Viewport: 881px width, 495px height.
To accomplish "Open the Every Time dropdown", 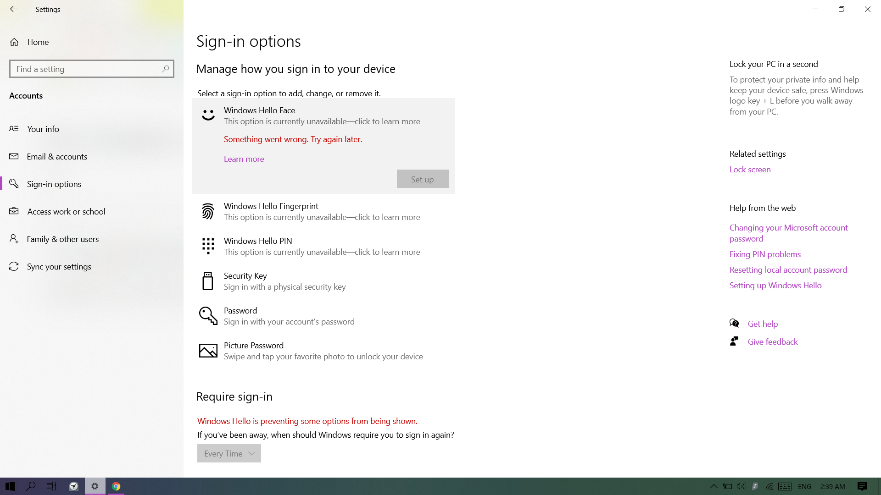I will pos(229,453).
